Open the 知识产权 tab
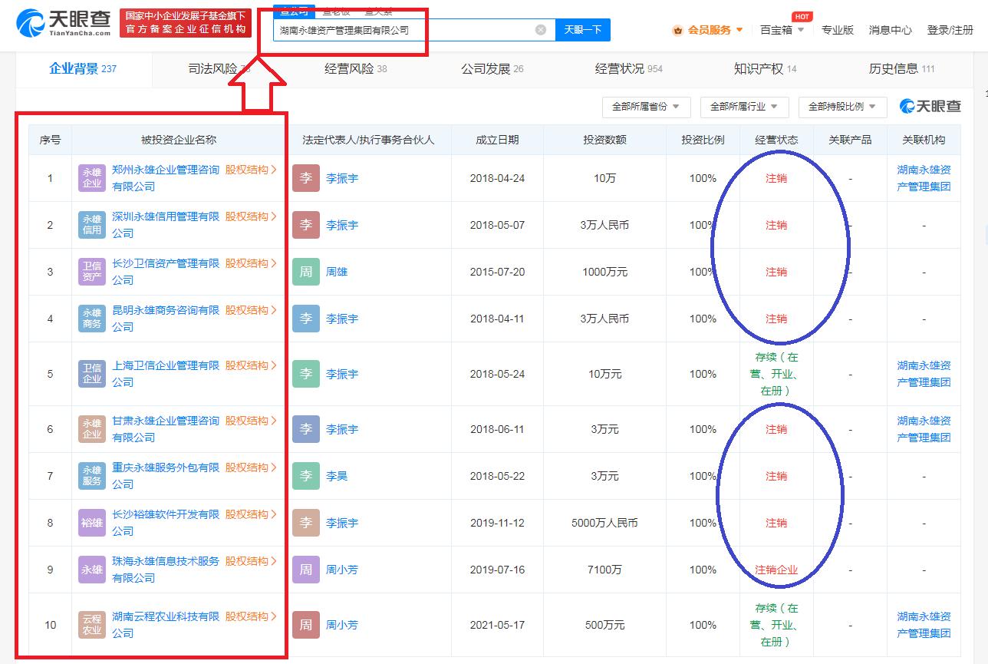Viewport: 988px width, 664px height. coord(761,68)
